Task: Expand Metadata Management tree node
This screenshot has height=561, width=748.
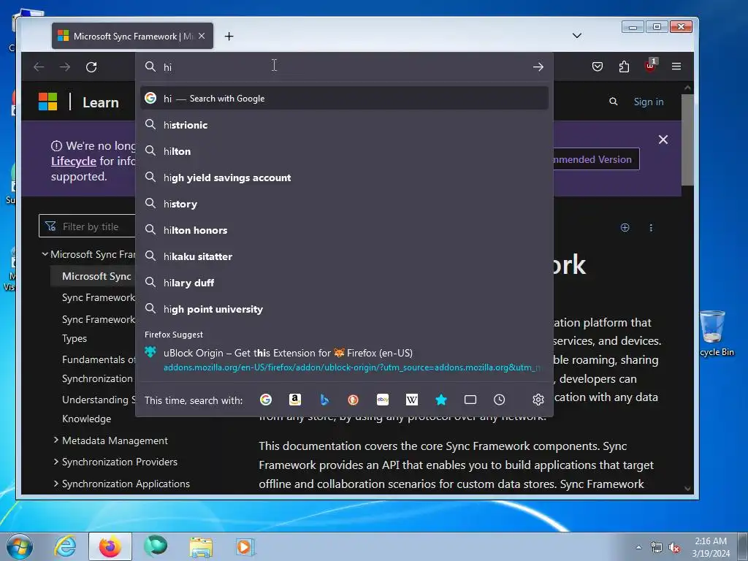Action: click(56, 440)
